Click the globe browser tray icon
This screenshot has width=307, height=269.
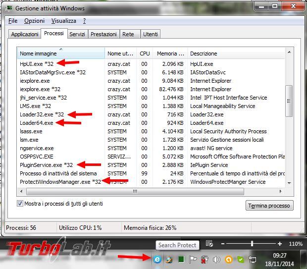169,260
